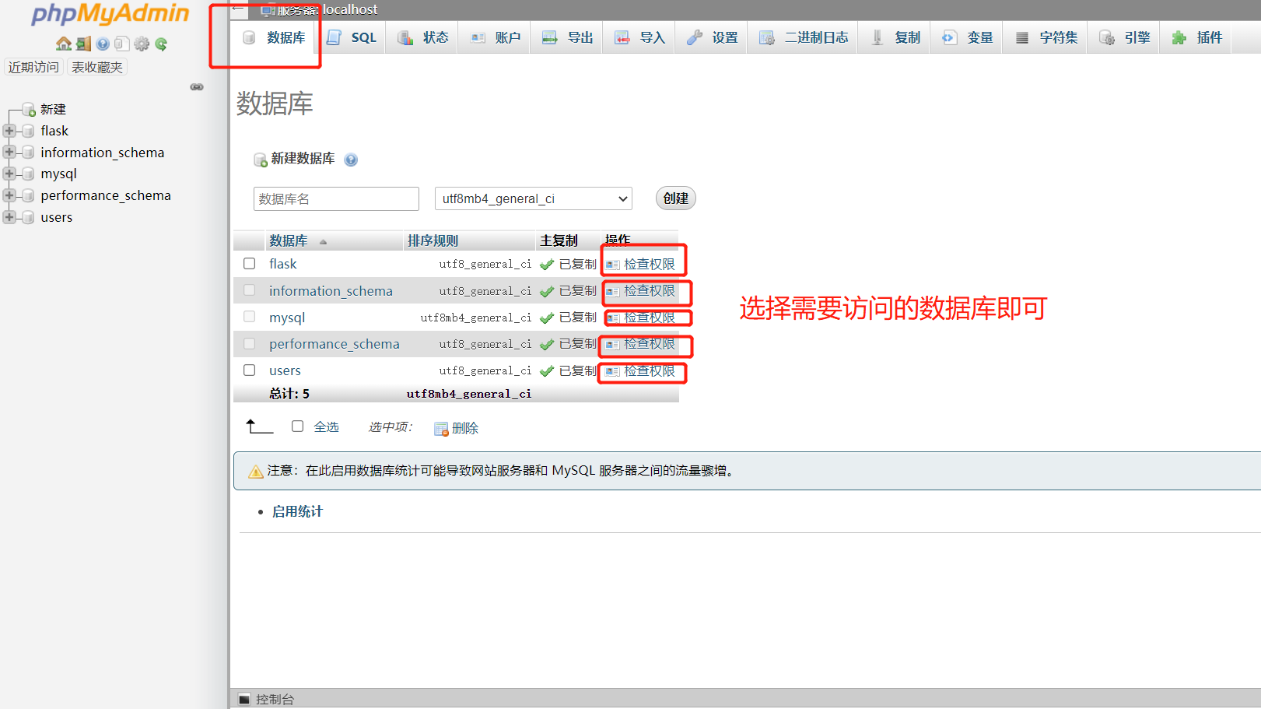This screenshot has width=1261, height=709.
Task: Click the delete icon next to 删除
Action: click(x=441, y=428)
